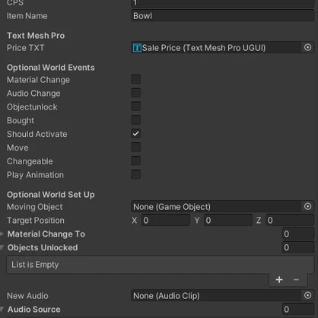Open object picker for New Audio field

point(307,295)
